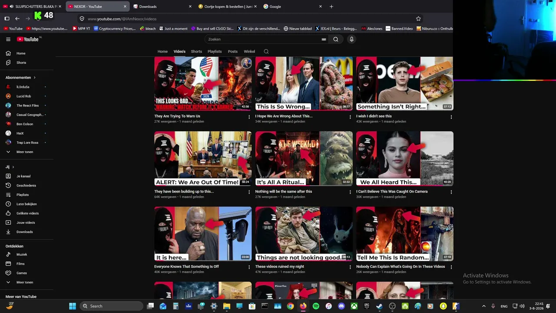Go back with the browser back arrow
Image resolution: width=556 pixels, height=313 pixels.
tap(17, 19)
